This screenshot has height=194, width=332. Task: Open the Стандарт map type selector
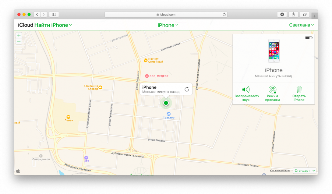coord(305,171)
